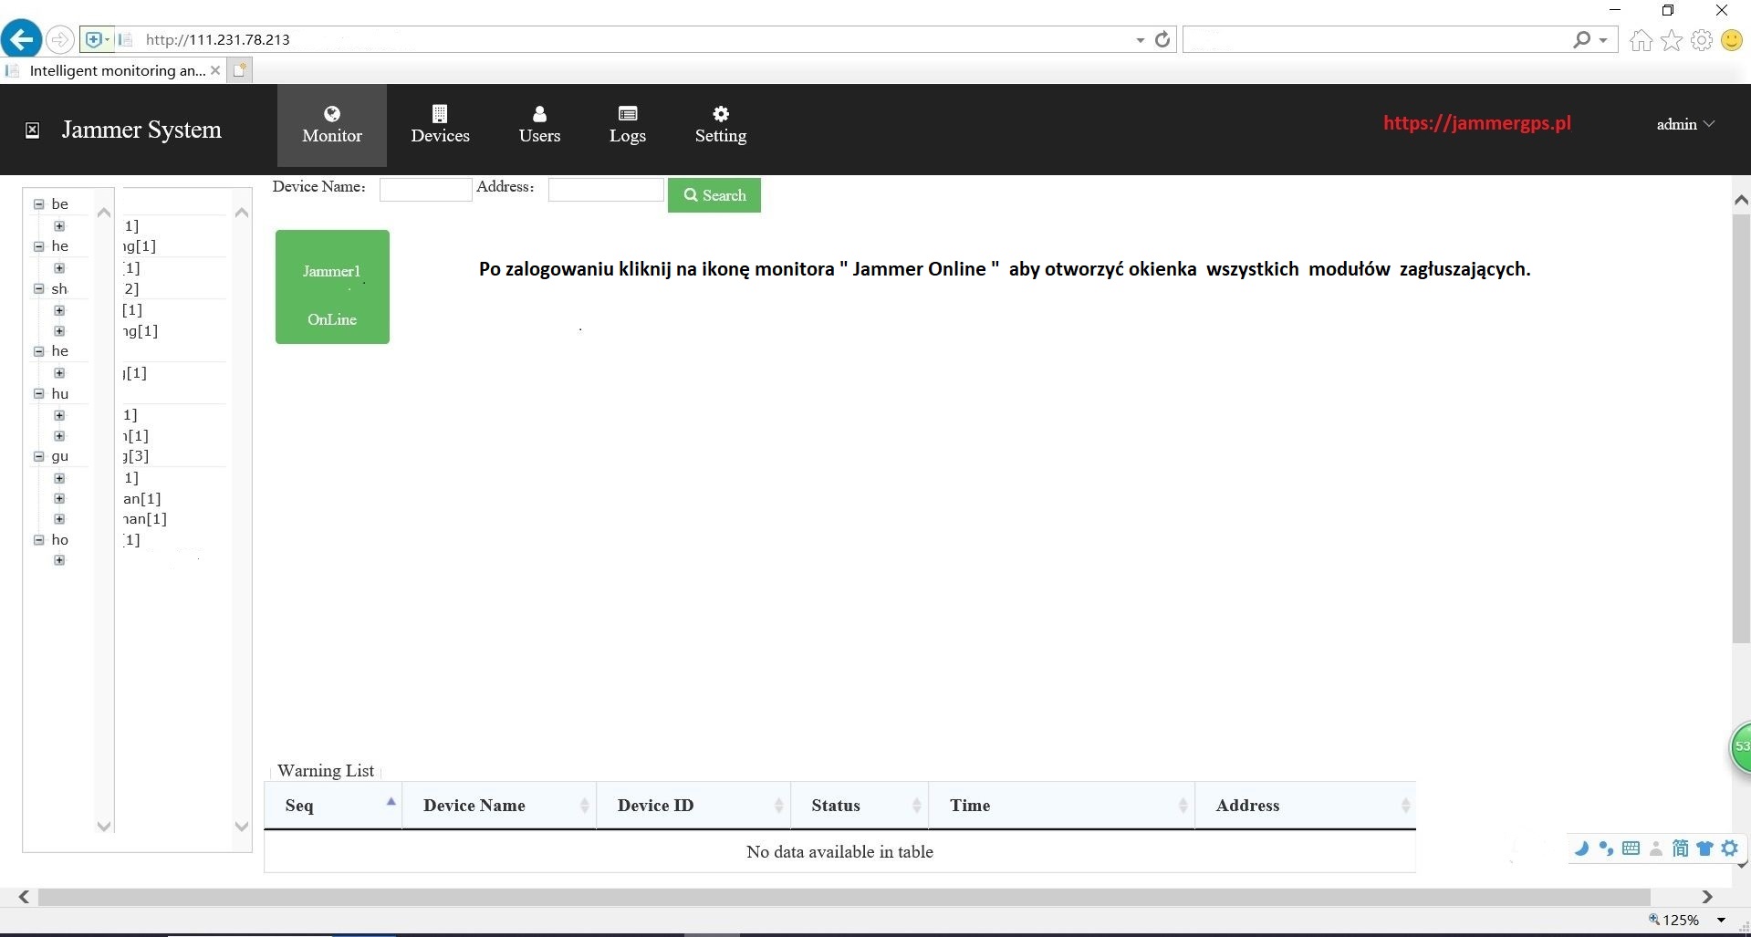Expand the child node under 'ho'
The image size is (1751, 937).
[59, 560]
